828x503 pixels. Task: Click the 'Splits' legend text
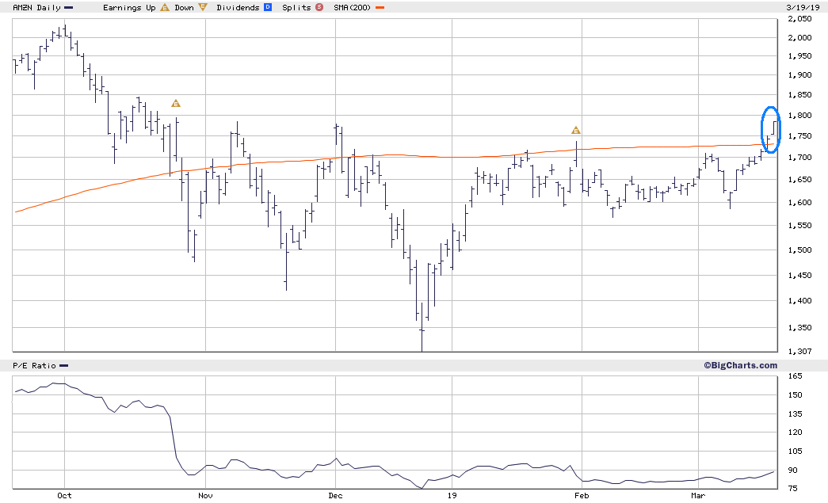[296, 7]
